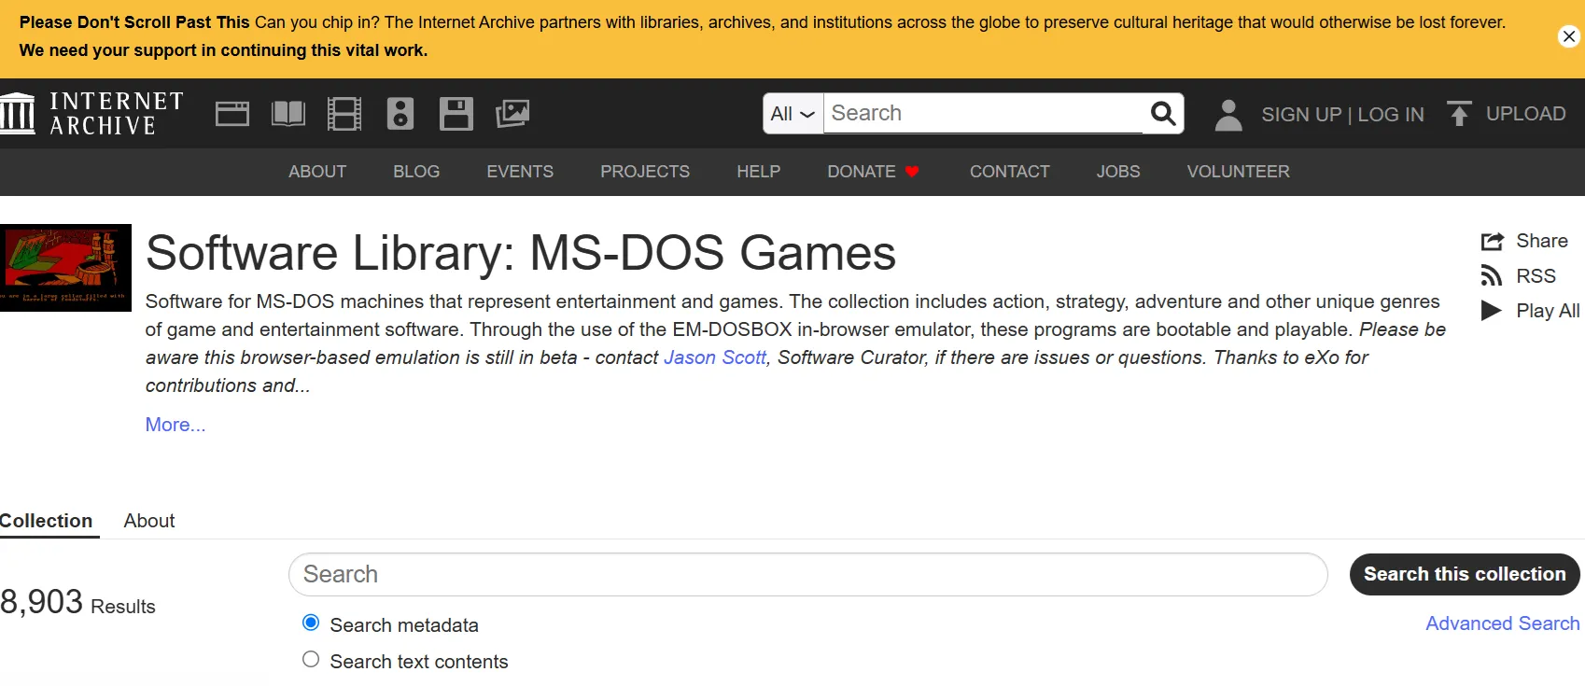Viewport: 1585px width, 686px height.
Task: Click the SIGN UP link
Action: pyautogui.click(x=1301, y=115)
